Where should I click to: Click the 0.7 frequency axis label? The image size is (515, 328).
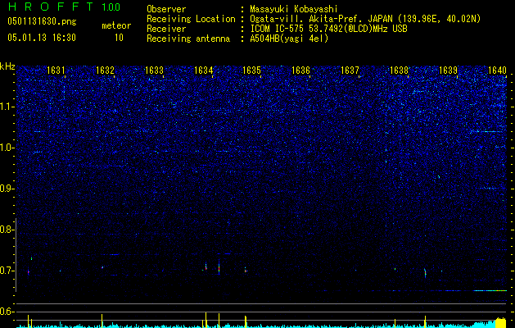[x=7, y=271]
